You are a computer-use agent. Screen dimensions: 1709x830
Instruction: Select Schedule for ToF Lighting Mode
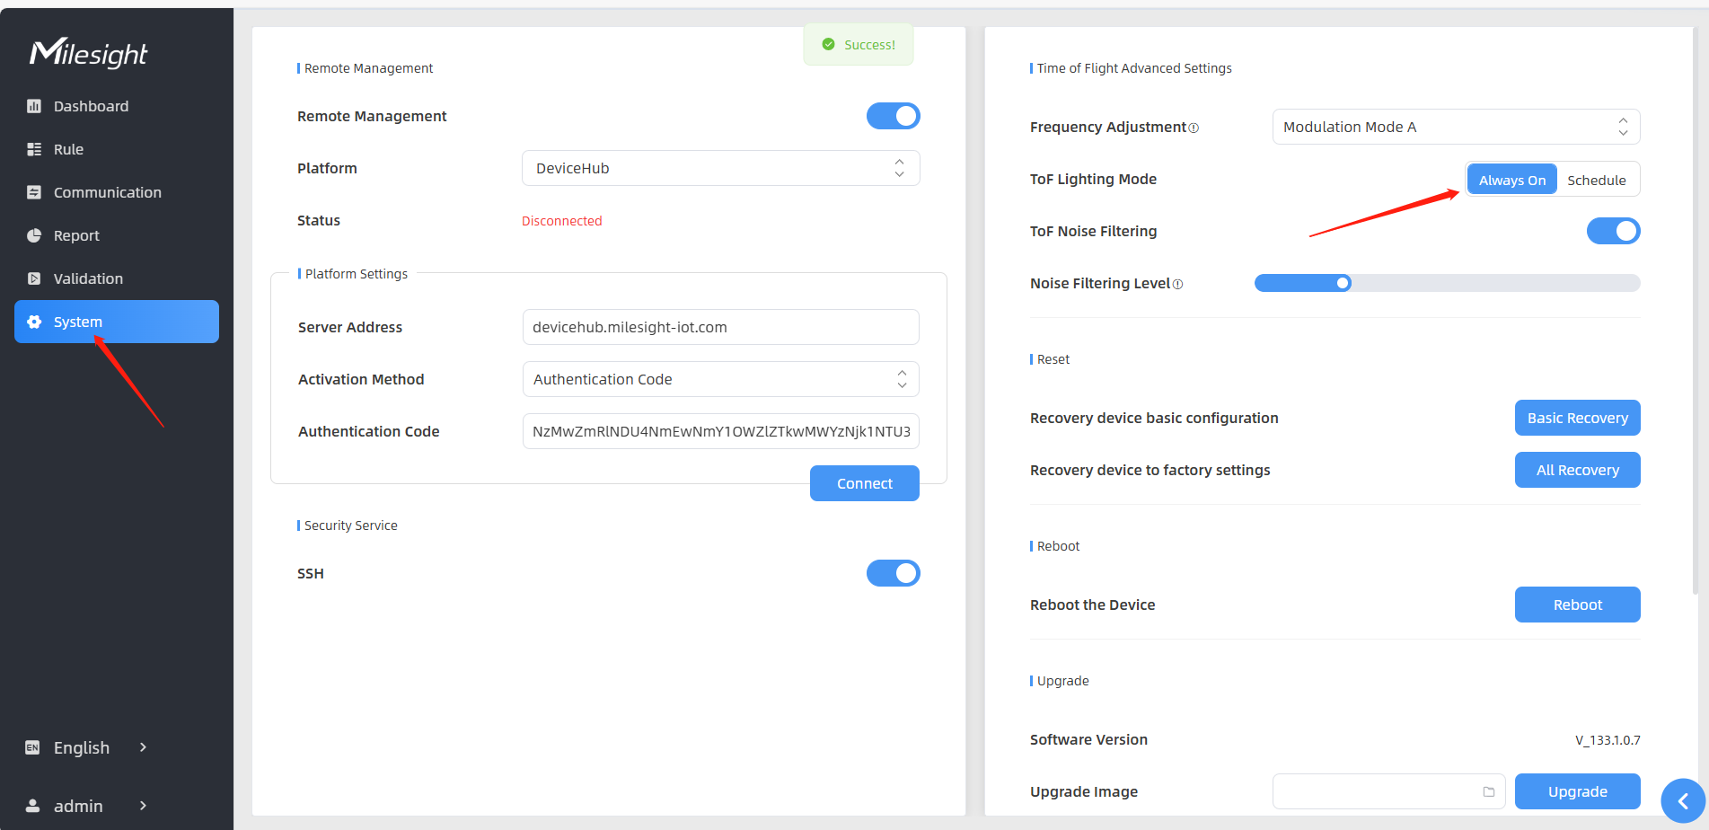point(1596,180)
